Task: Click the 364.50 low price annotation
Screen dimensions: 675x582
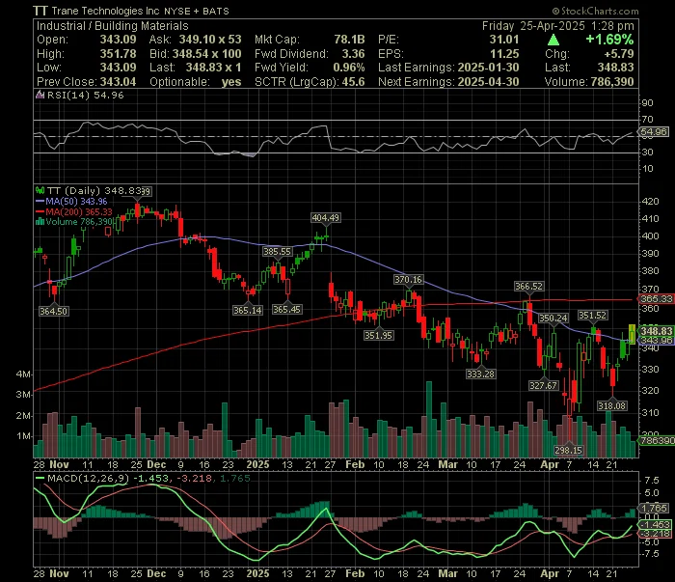Action: coord(54,311)
